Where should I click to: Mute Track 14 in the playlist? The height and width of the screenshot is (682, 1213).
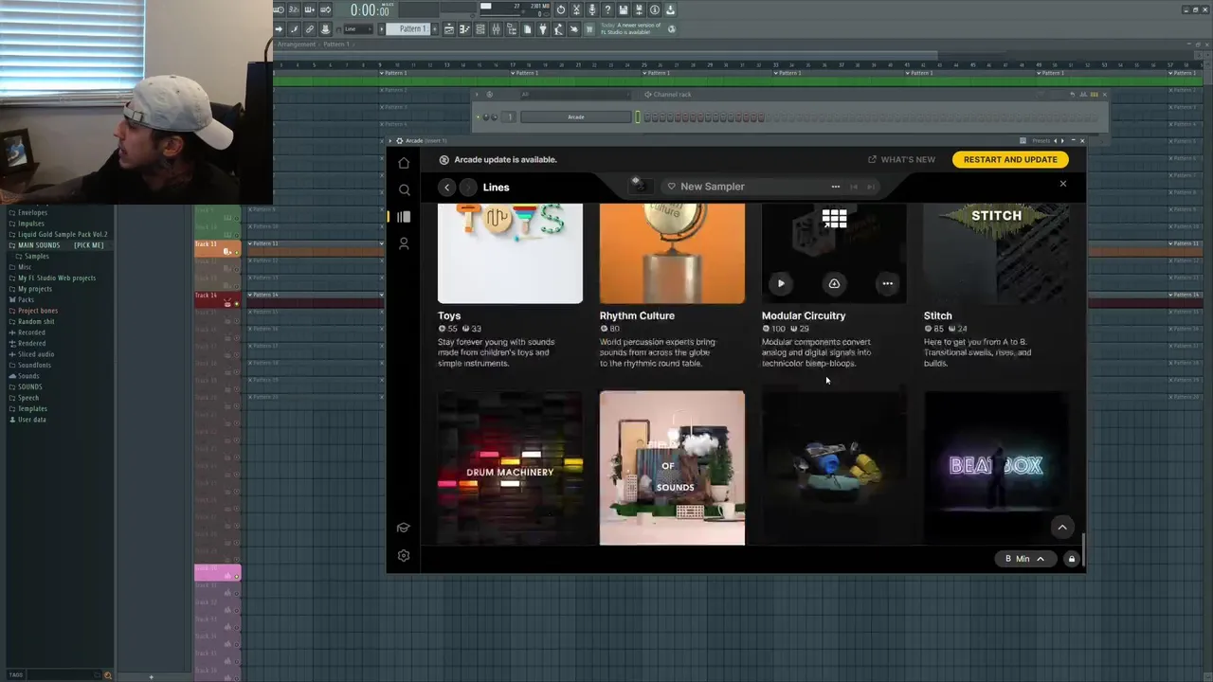(237, 303)
